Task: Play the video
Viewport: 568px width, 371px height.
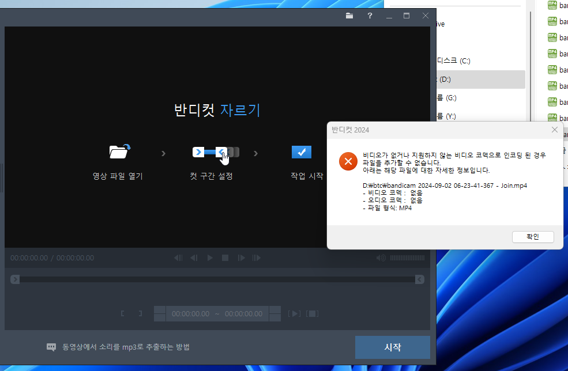Action: [x=210, y=258]
